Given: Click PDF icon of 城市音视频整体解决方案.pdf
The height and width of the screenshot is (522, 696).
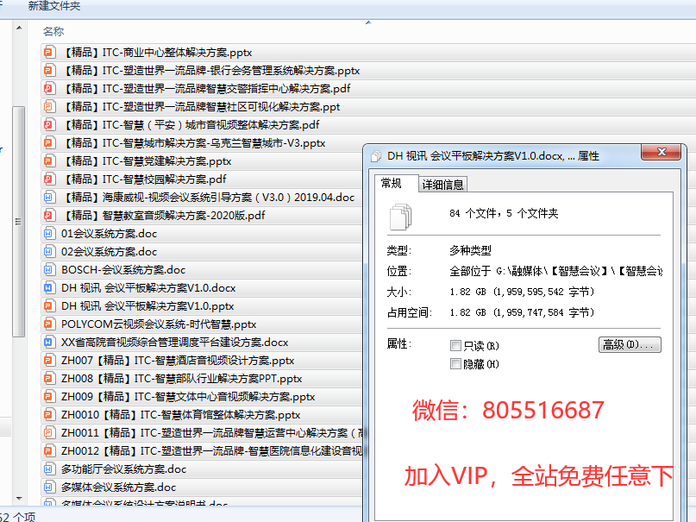Looking at the screenshot, I should pyautogui.click(x=49, y=125).
